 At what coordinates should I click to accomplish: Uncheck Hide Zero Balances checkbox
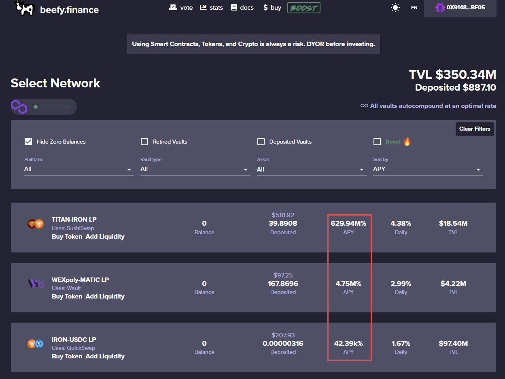28,142
